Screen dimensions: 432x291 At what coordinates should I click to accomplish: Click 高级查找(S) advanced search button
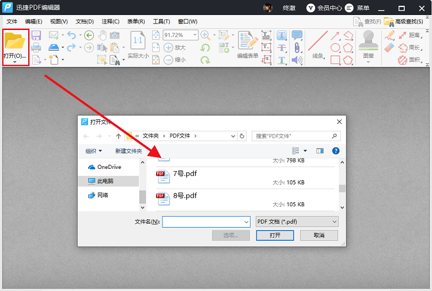click(404, 21)
